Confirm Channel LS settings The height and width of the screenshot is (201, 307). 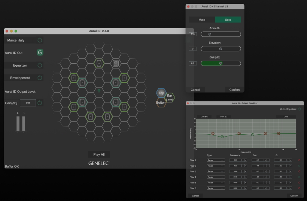click(x=234, y=89)
